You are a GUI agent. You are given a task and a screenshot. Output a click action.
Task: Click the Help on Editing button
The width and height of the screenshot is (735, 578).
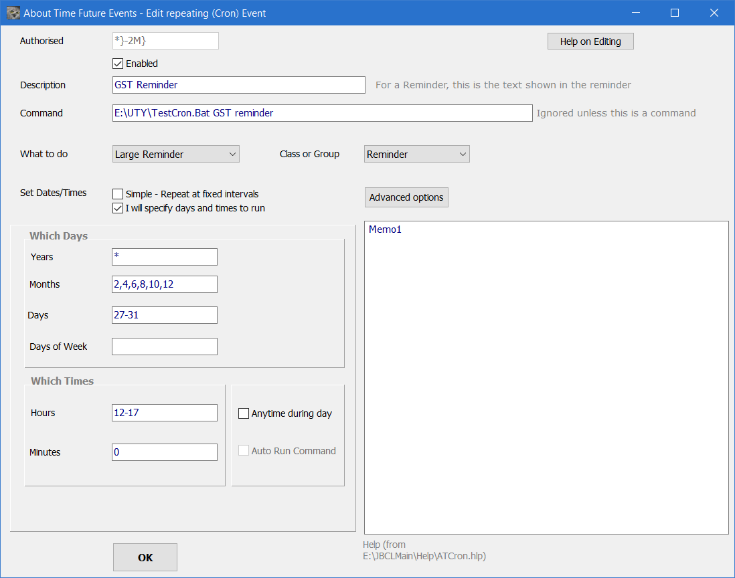(590, 41)
